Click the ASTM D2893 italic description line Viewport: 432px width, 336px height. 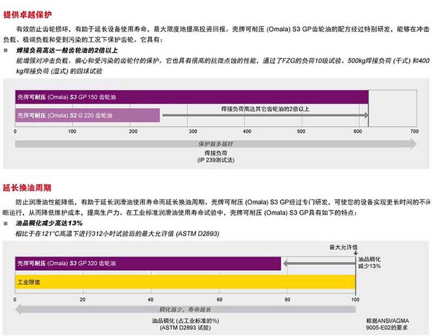coord(118,234)
